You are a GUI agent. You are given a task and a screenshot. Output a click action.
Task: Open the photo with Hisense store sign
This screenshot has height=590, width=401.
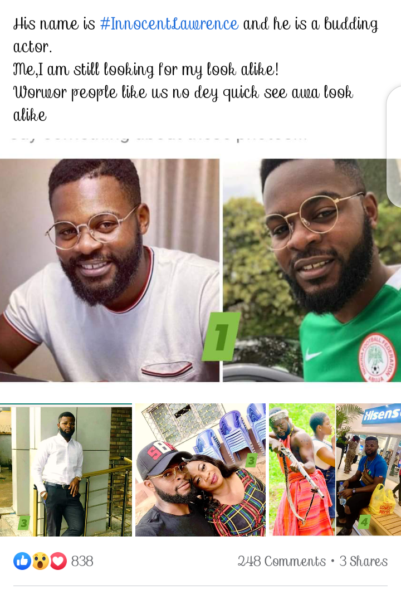[x=368, y=470]
